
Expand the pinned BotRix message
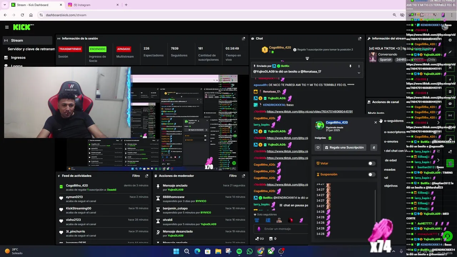click(x=359, y=73)
